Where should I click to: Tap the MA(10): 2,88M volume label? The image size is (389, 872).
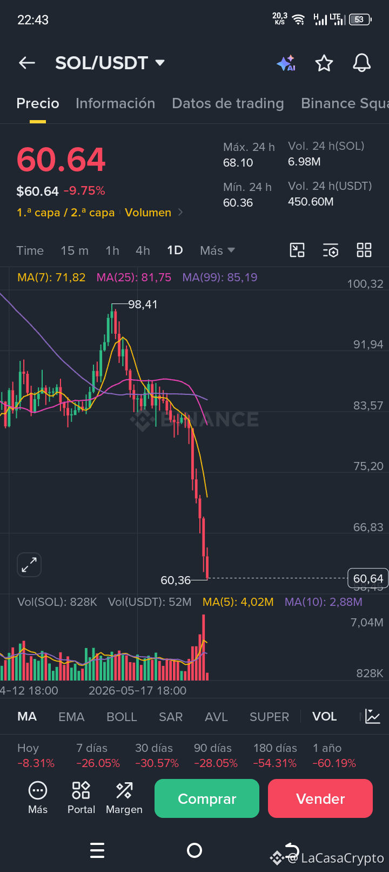click(x=324, y=602)
